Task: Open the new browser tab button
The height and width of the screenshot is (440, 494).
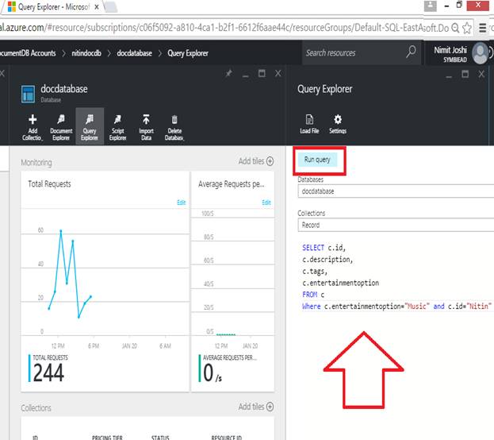Action: [111, 7]
